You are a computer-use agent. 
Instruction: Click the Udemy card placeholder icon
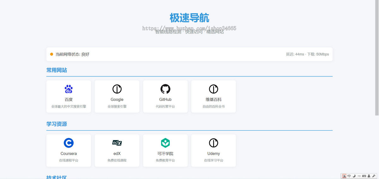tap(214, 143)
